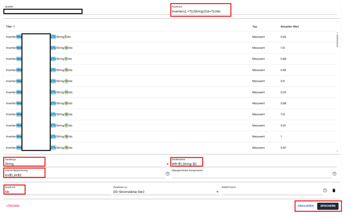The width and height of the screenshot is (351, 218).
Task: Edit the top Ausdruck regex field
Action: pos(200,11)
